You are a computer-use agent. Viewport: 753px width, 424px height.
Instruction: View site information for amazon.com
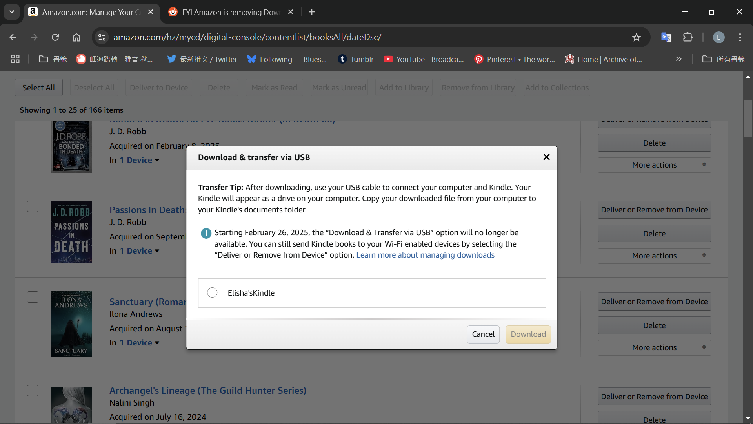tap(102, 37)
